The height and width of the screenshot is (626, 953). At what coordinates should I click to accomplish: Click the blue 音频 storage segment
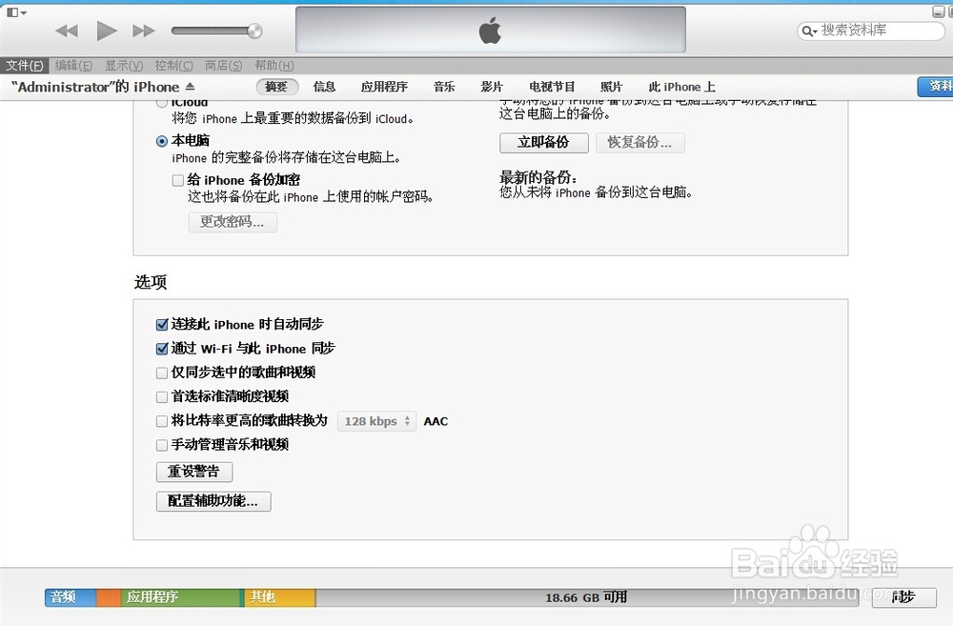point(71,597)
